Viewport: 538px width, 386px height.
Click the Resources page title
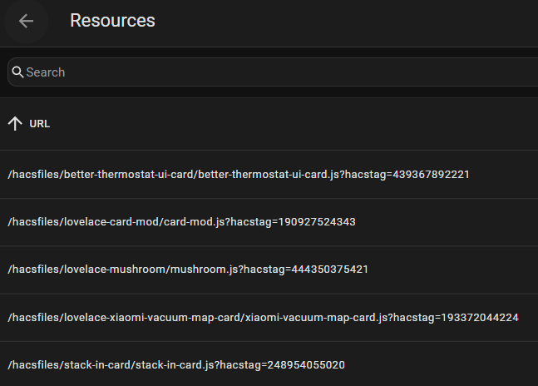(112, 21)
